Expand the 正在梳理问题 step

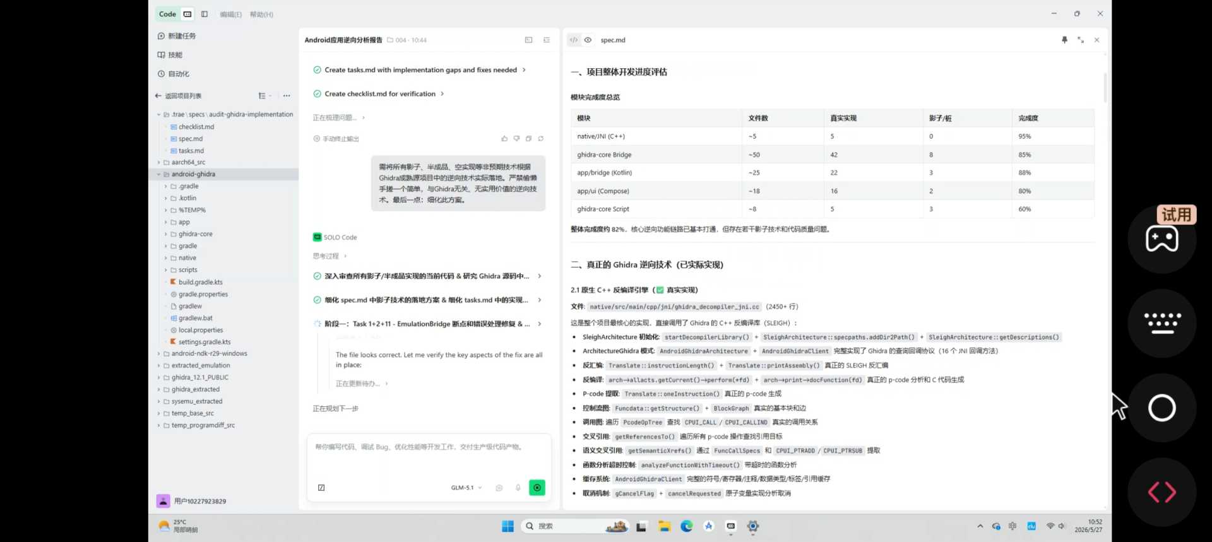(363, 118)
